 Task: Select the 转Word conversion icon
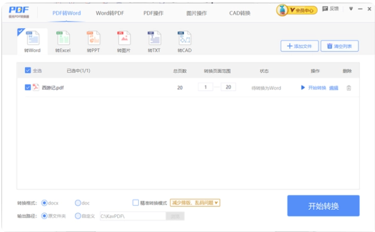(32, 39)
